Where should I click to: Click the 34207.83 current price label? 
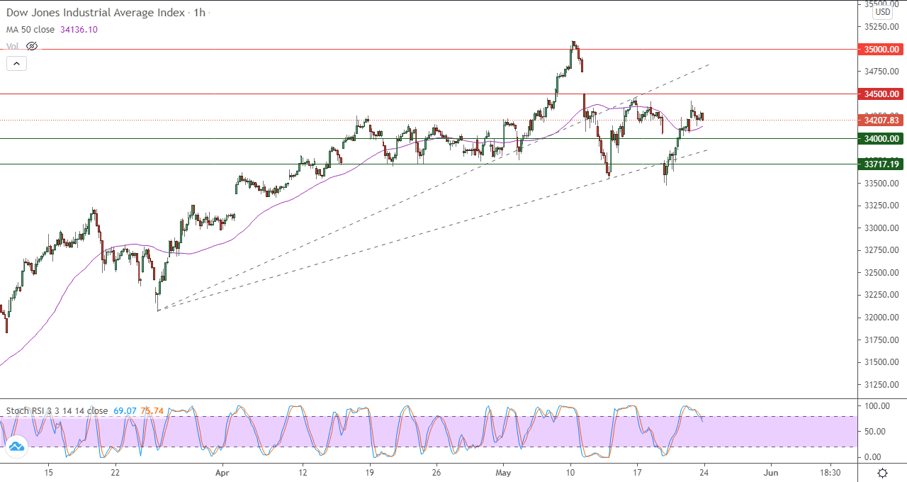click(881, 120)
